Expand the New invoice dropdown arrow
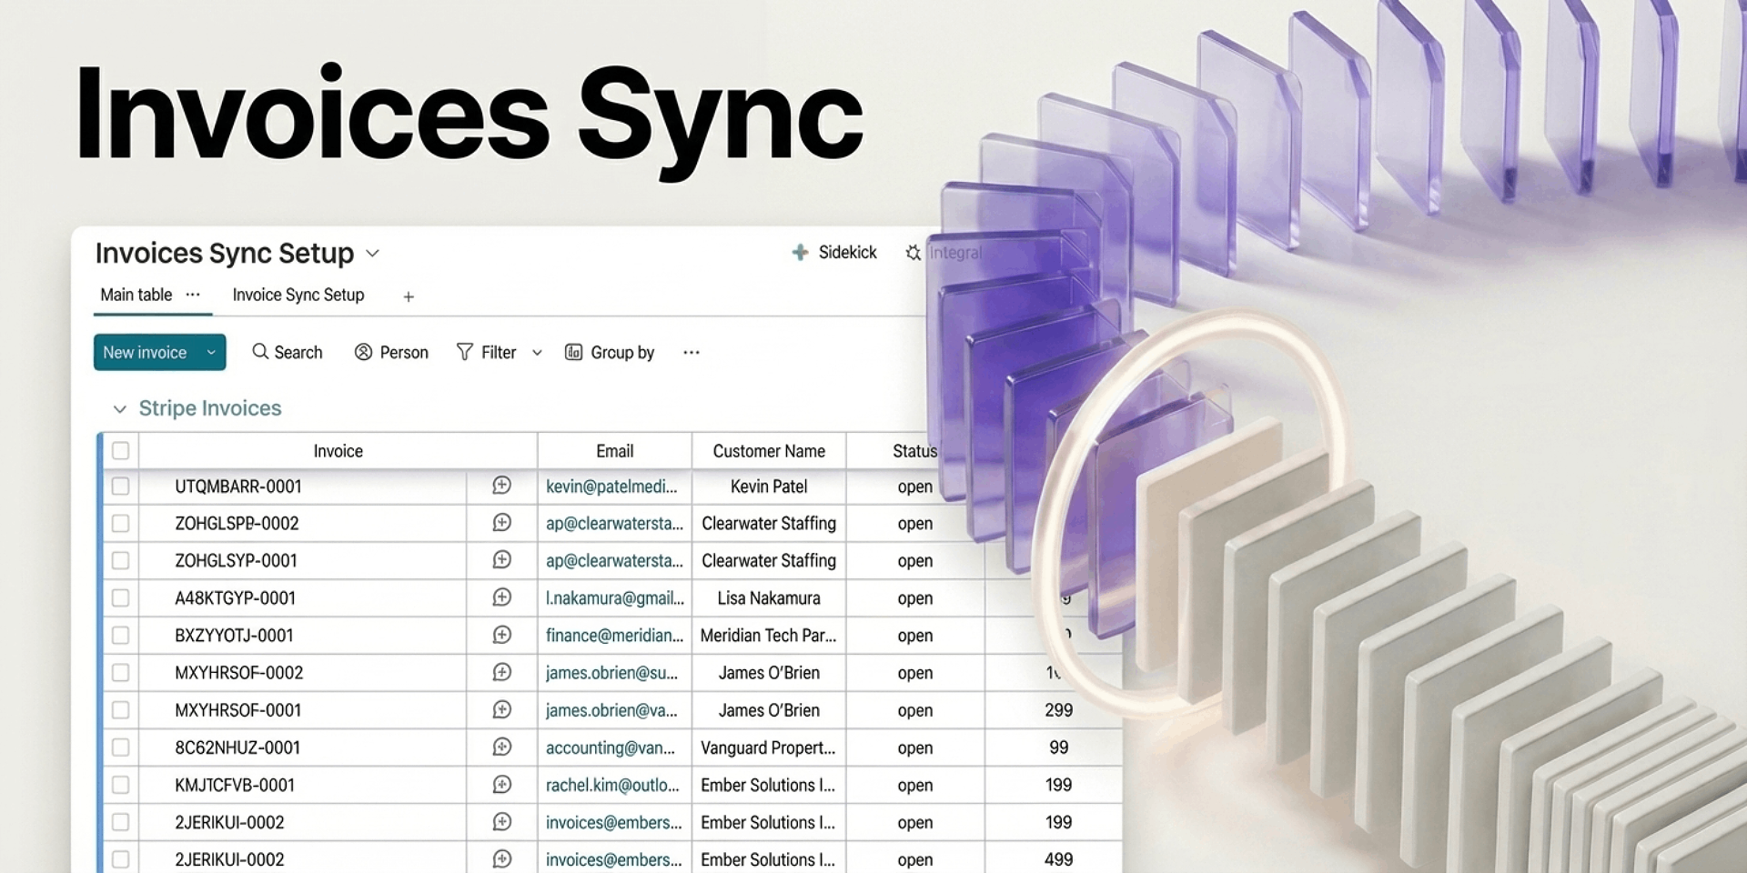This screenshot has width=1747, height=873. (211, 352)
